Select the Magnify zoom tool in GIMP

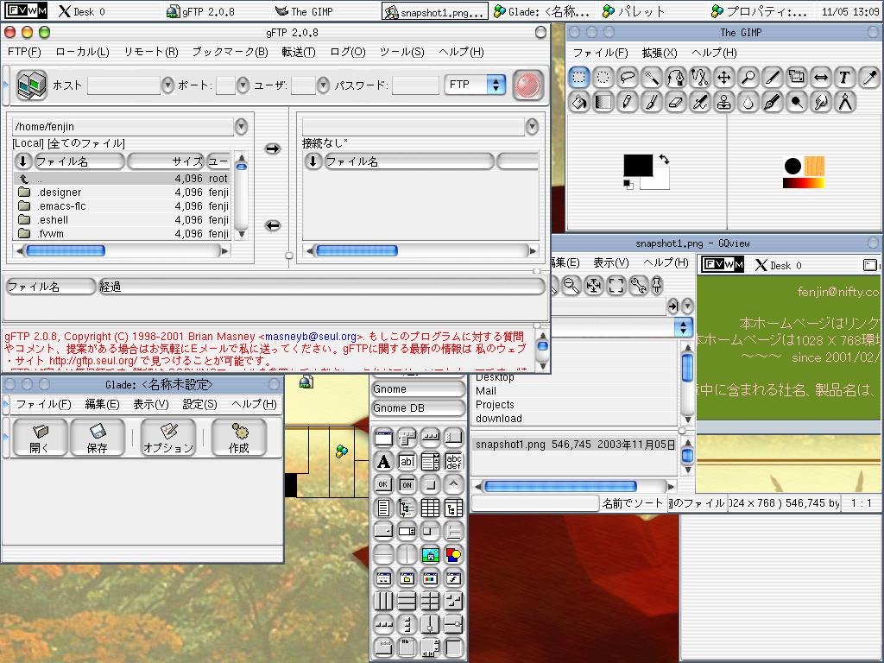748,77
